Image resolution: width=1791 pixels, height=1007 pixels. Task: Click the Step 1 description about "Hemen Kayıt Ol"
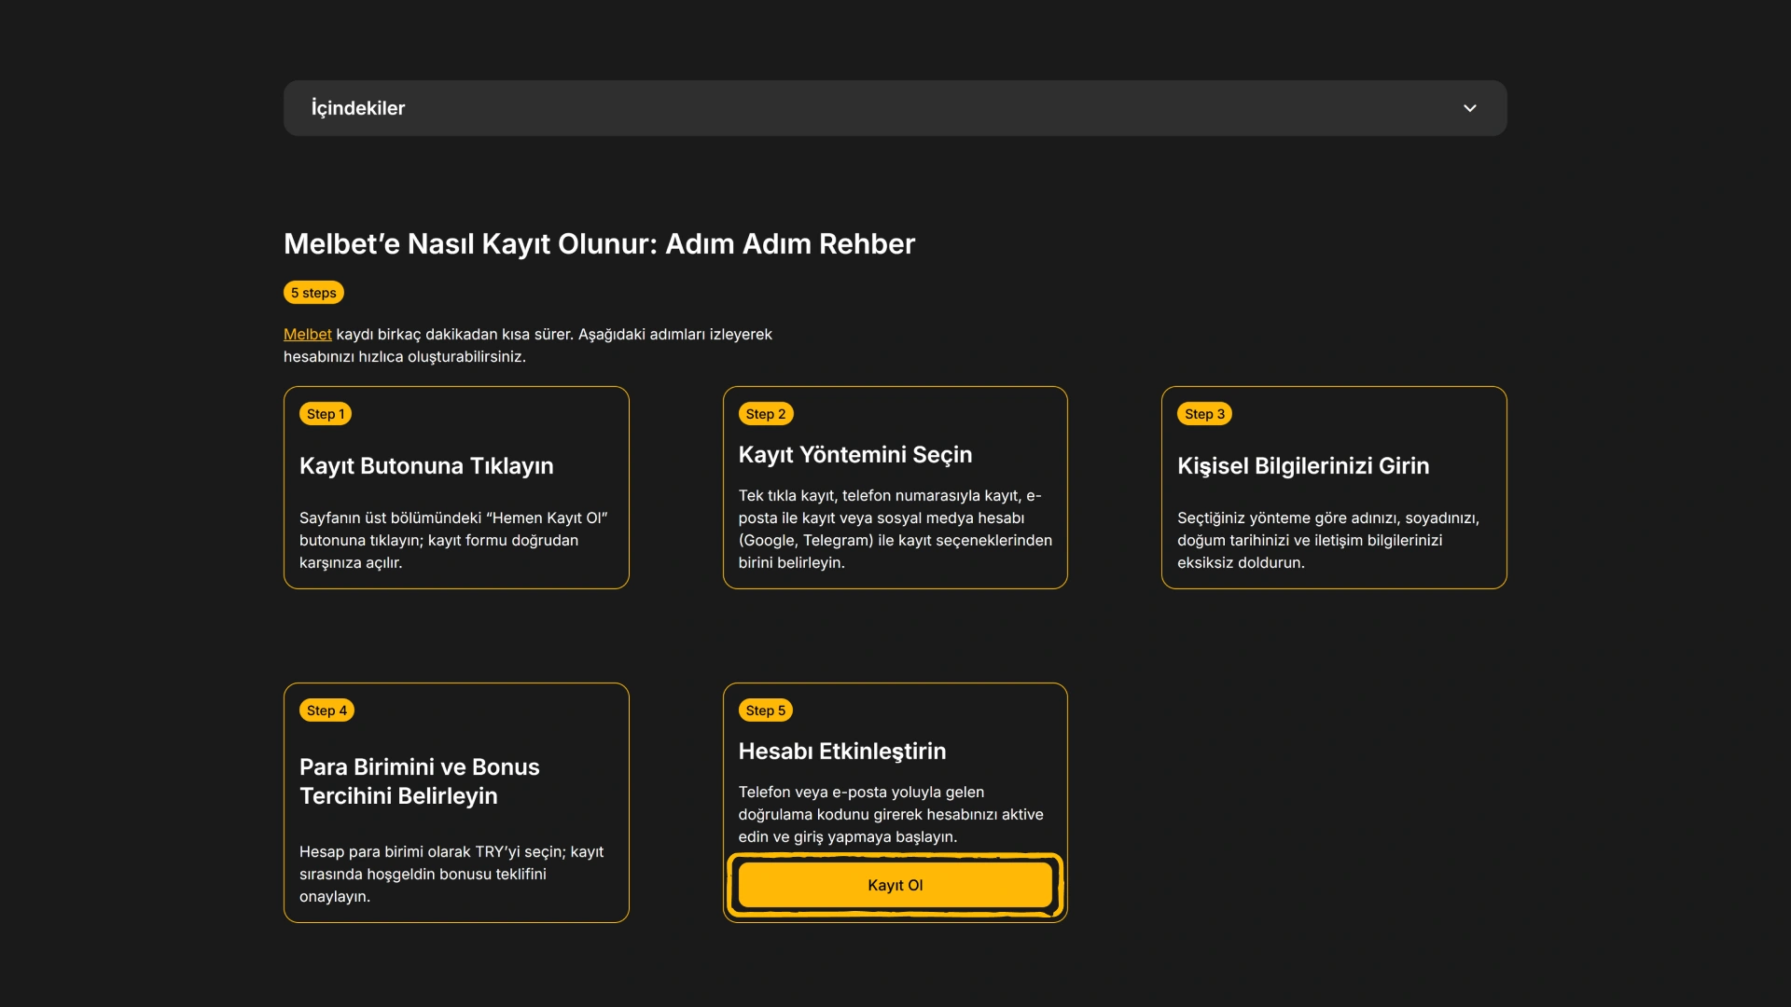(453, 540)
